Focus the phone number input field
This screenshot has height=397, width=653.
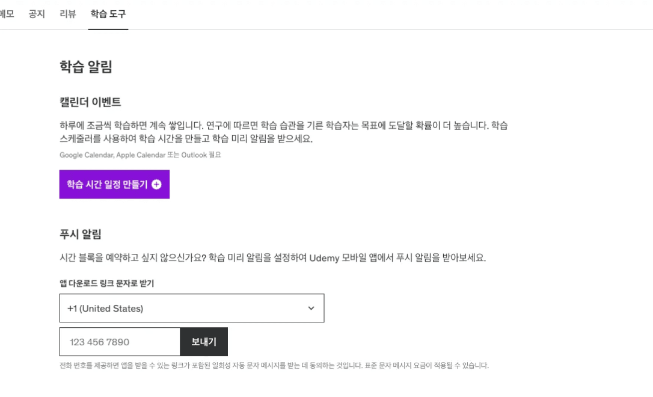click(x=120, y=342)
